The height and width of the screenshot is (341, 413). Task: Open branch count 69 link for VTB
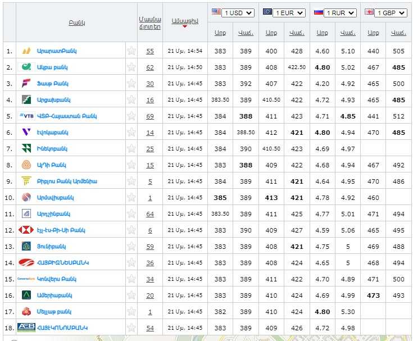(x=149, y=116)
